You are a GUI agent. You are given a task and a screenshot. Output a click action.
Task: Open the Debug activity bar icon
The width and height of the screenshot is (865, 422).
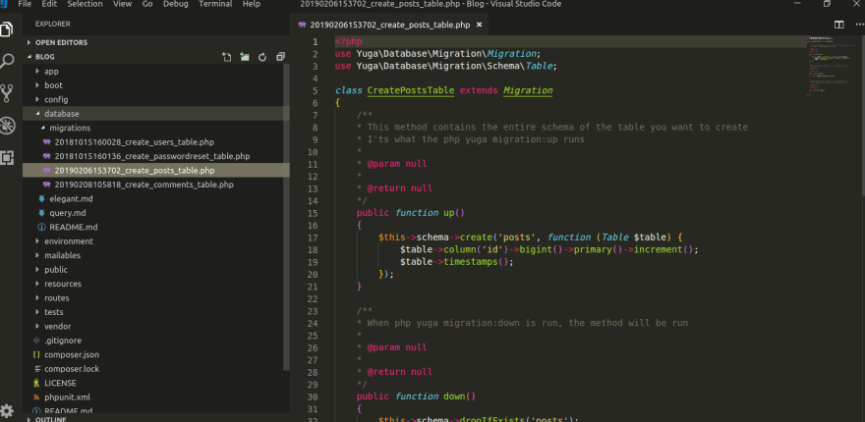[7, 126]
